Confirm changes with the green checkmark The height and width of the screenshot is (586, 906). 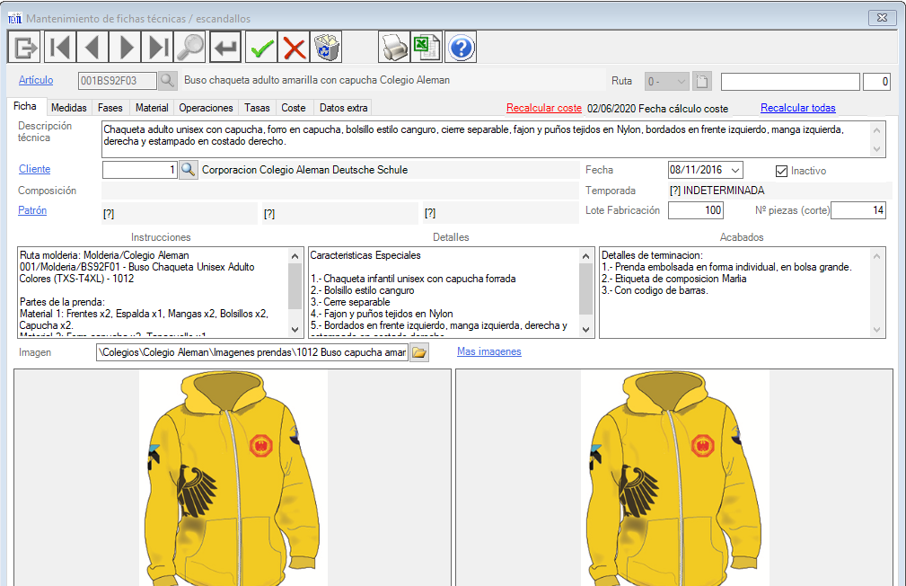(261, 47)
